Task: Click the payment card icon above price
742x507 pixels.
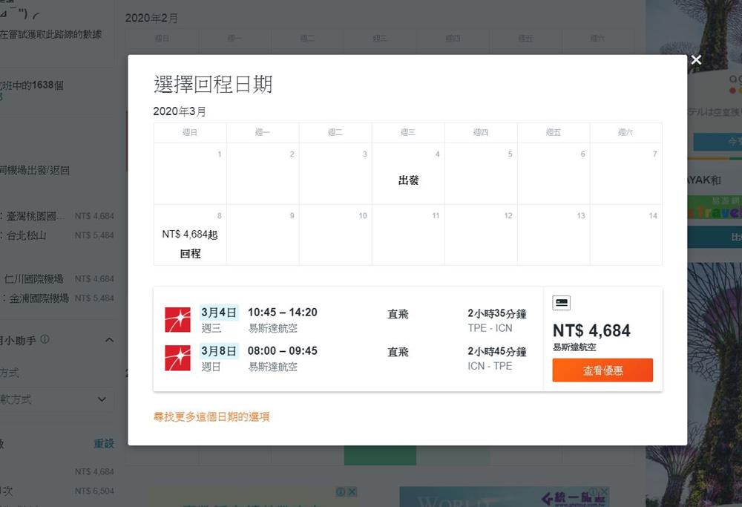Action: click(561, 303)
